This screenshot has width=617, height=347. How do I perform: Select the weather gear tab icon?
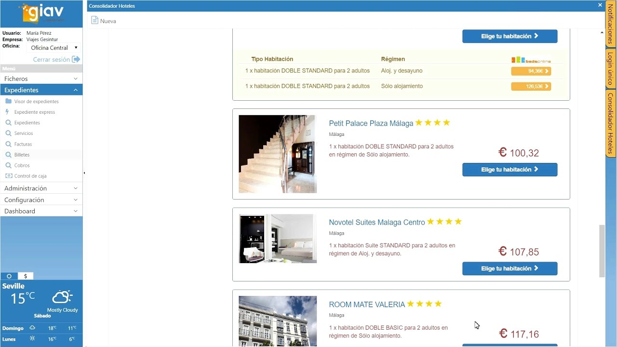9,276
